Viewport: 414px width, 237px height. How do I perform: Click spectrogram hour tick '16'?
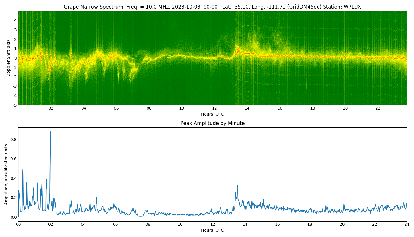click(280, 108)
